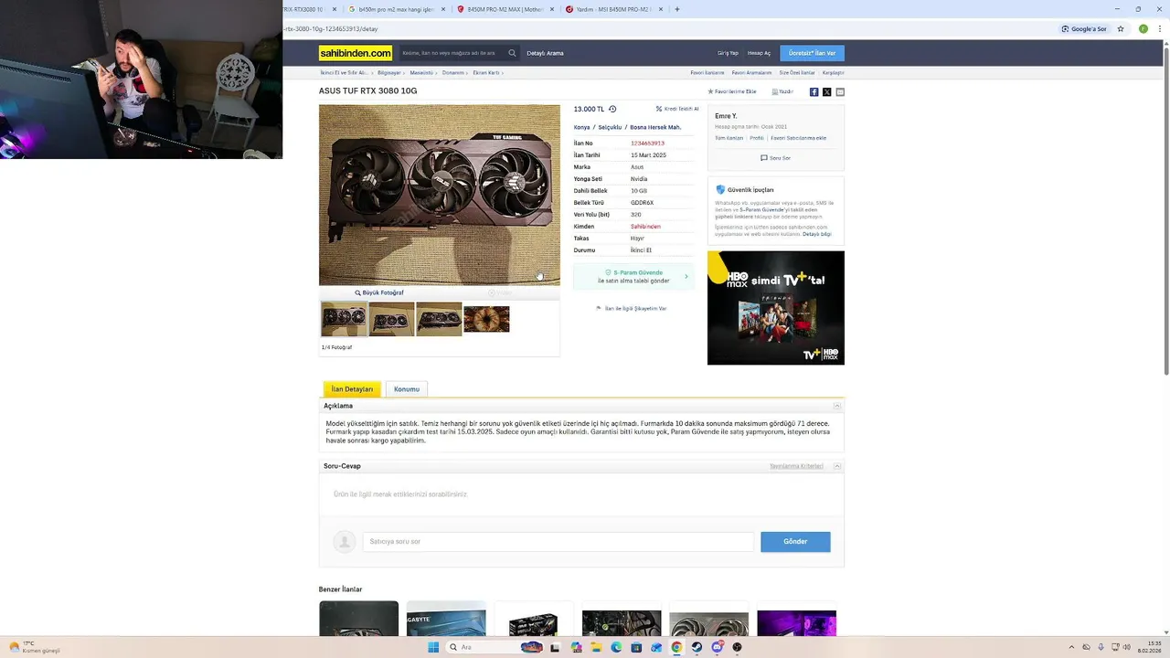
Task: Click Selçuklu location link
Action: pos(610,127)
